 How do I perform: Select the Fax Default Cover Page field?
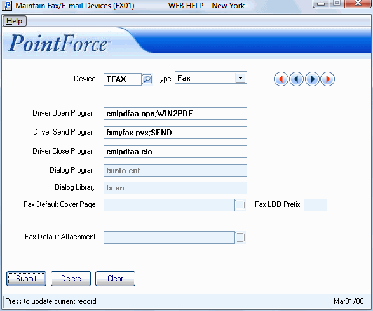(x=169, y=205)
